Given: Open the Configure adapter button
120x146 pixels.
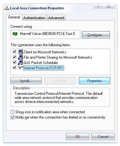Looking at the screenshot, I should pyautogui.click(x=96, y=35).
